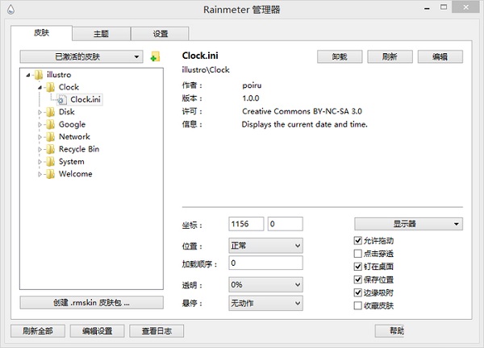Expand the Network tree node
This screenshot has width=484, height=348.
[x=40, y=137]
